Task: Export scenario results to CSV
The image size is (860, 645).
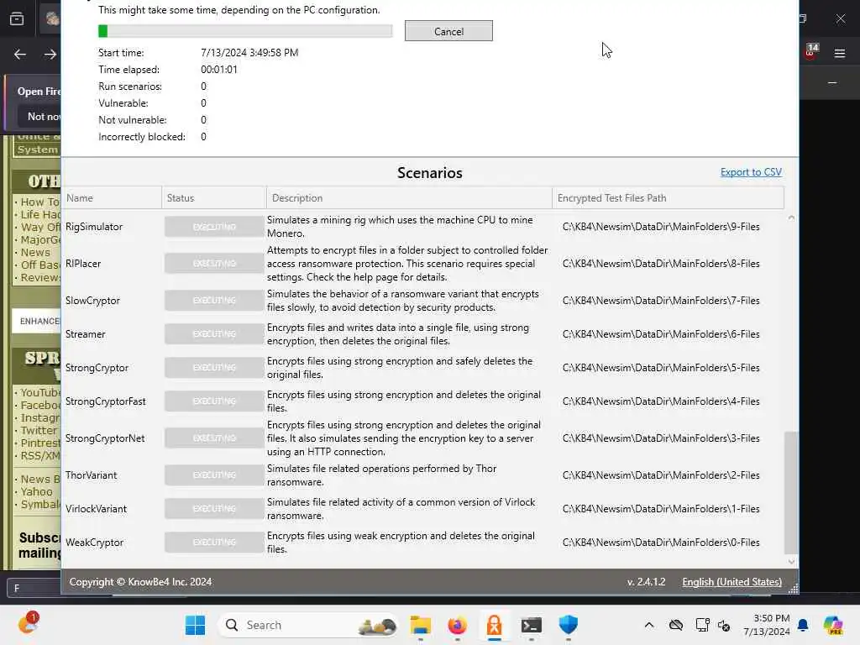Action: [x=750, y=172]
